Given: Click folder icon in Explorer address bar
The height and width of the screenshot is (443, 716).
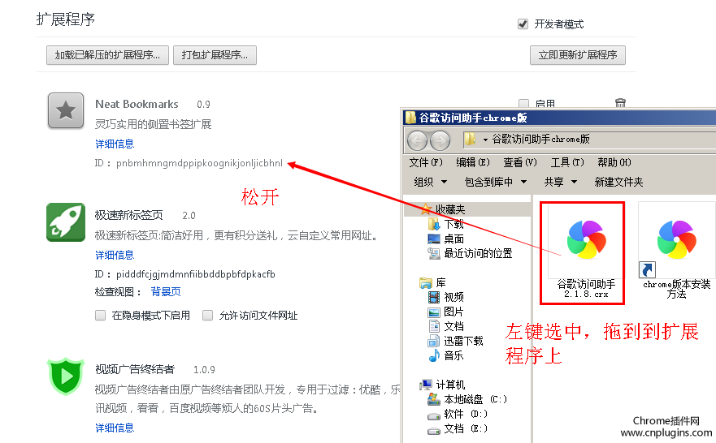Looking at the screenshot, I should click(x=470, y=140).
